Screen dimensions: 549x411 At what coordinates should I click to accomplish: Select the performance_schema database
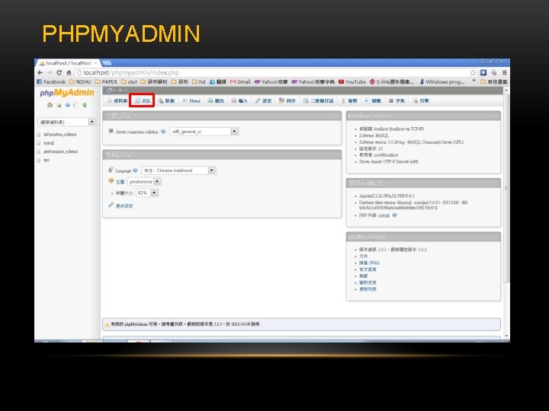pos(60,151)
